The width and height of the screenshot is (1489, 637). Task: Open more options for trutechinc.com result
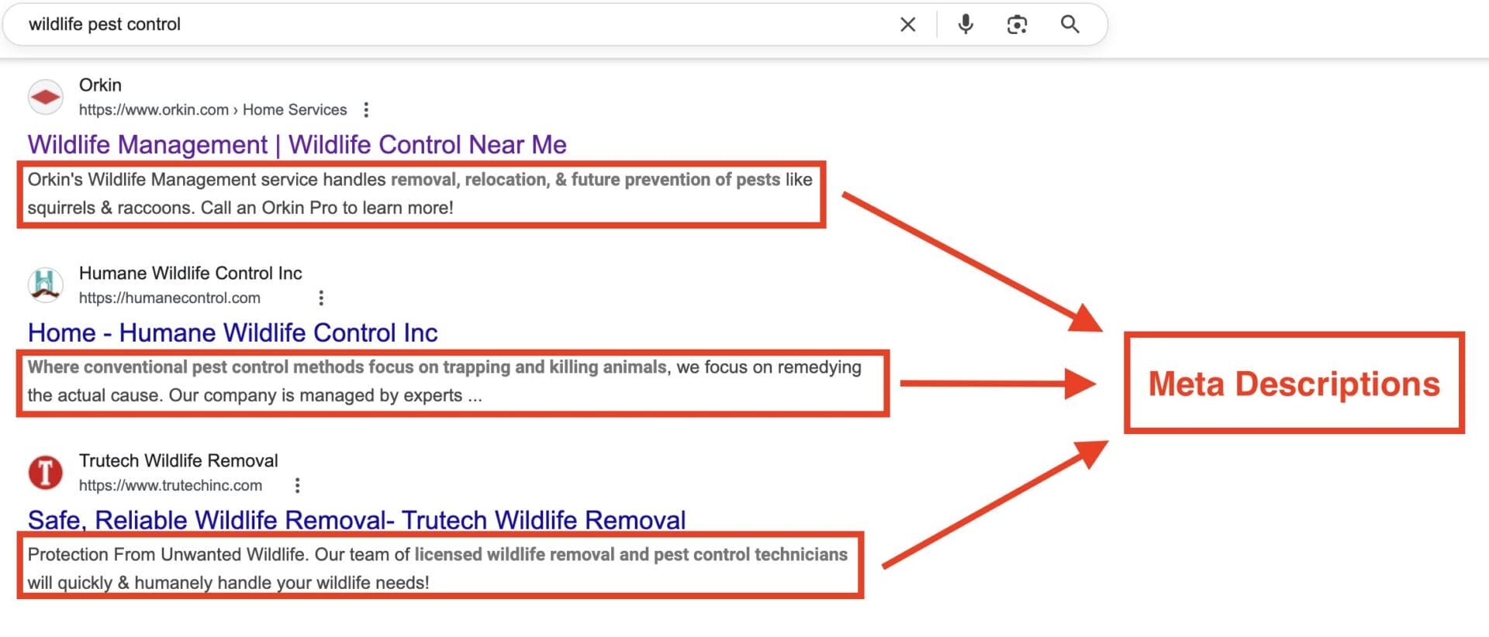coord(297,485)
